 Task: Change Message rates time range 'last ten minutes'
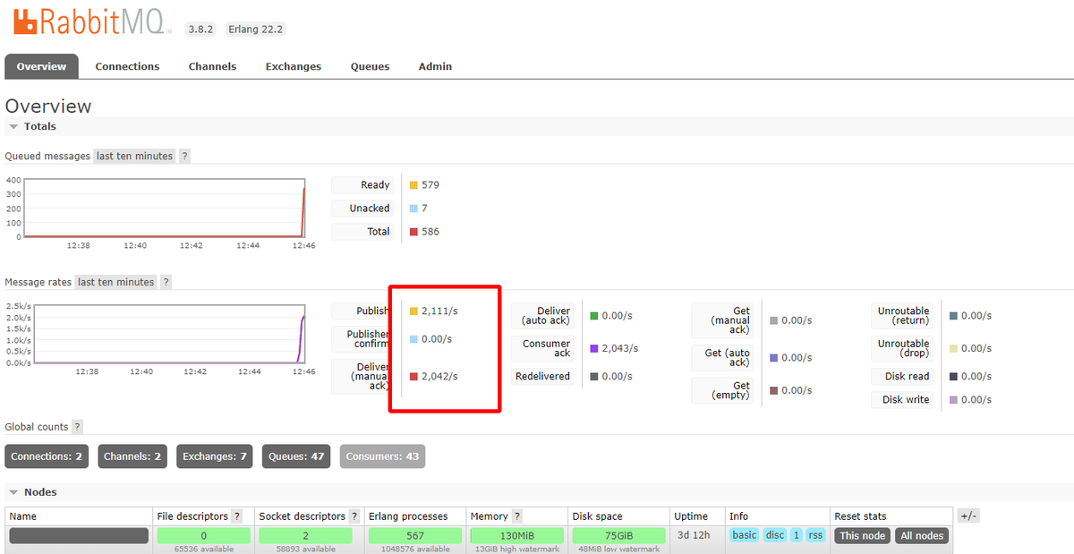click(115, 282)
